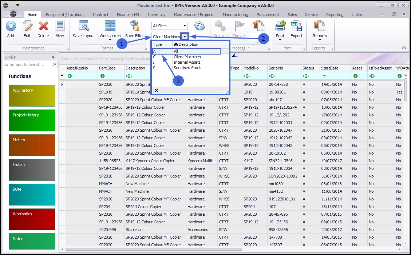Click the refresh arrows icon beside All Sites
The width and height of the screenshot is (411, 255).
click(x=199, y=26)
